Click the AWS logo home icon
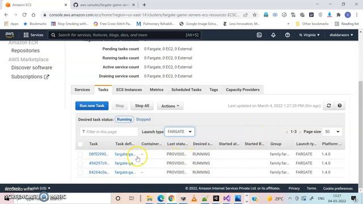Image resolution: width=363 pixels, height=204 pixels. [x=10, y=35]
